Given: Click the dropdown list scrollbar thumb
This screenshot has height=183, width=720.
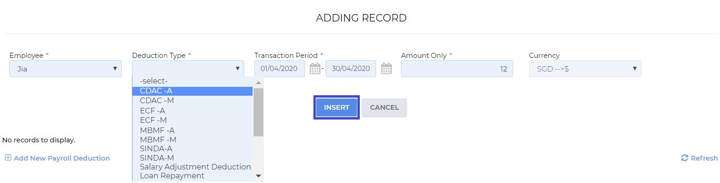Looking at the screenshot, I should 258,113.
